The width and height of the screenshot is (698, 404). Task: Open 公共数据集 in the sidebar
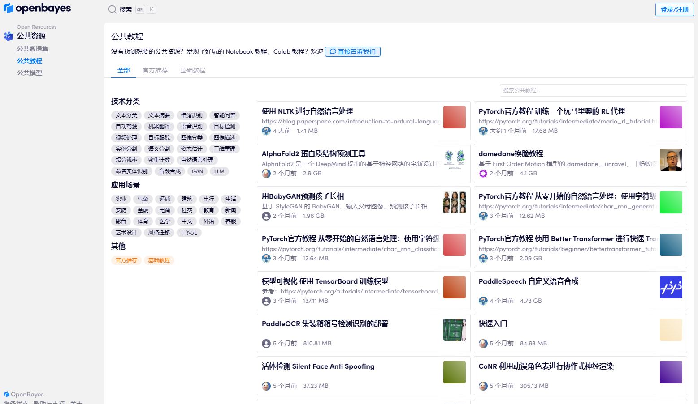tap(32, 49)
